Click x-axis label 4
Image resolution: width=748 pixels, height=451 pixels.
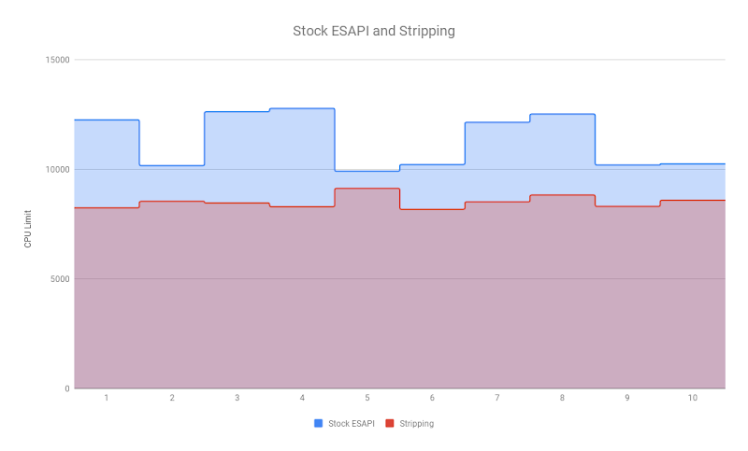coord(302,398)
